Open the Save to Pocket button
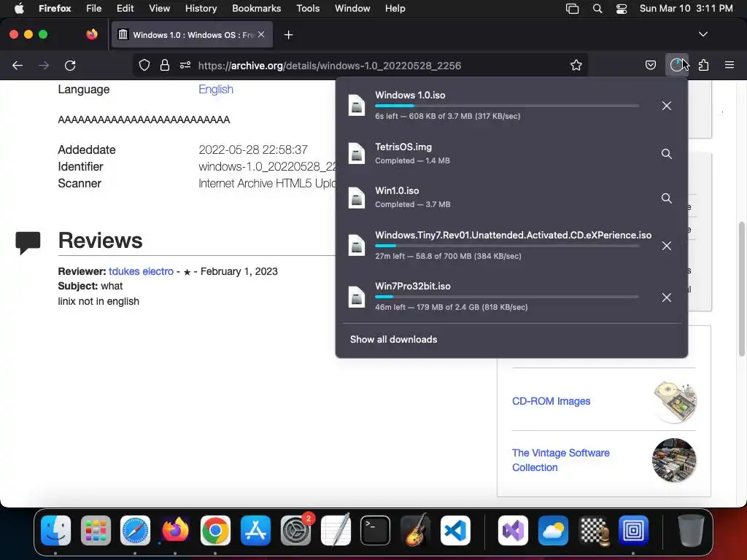The width and height of the screenshot is (747, 560). (x=650, y=65)
